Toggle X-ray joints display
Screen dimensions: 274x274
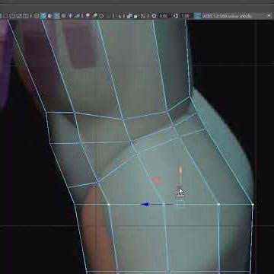(143, 16)
